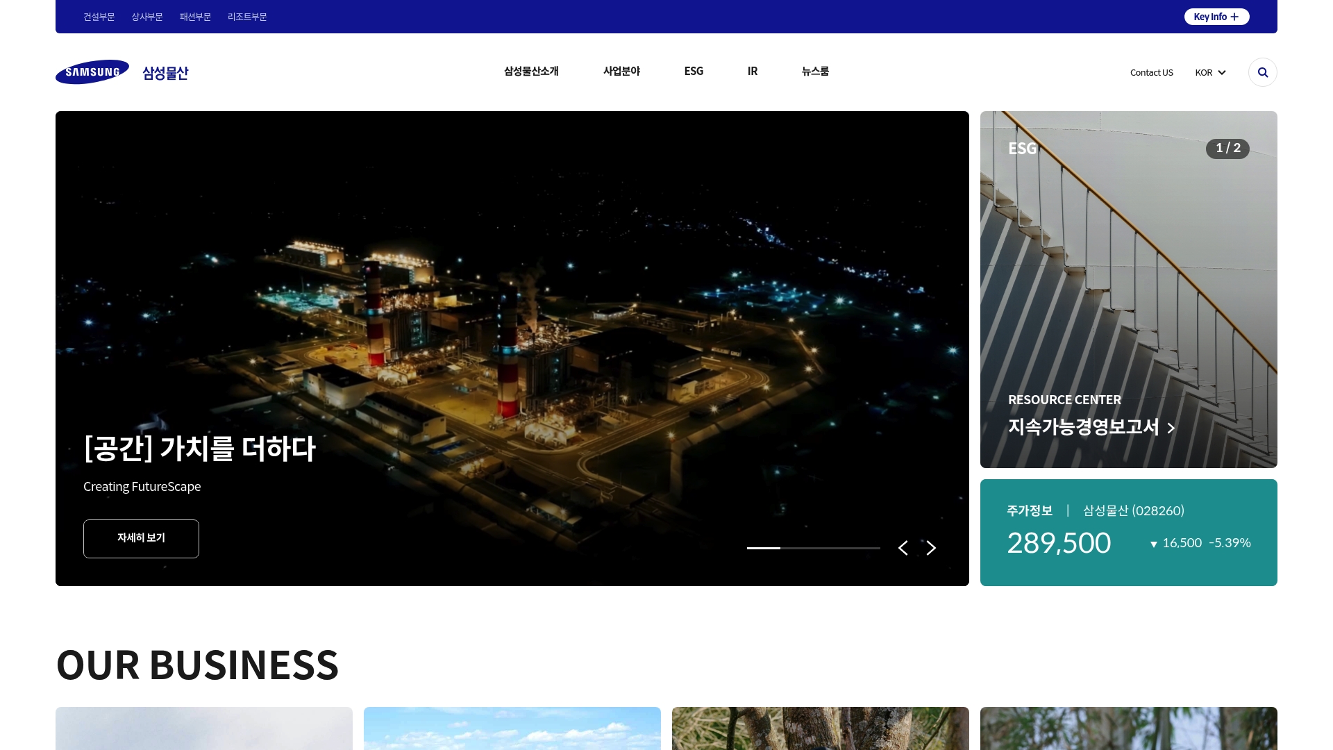Viewport: 1333px width, 750px height.
Task: Open Contact US
Action: tap(1151, 72)
